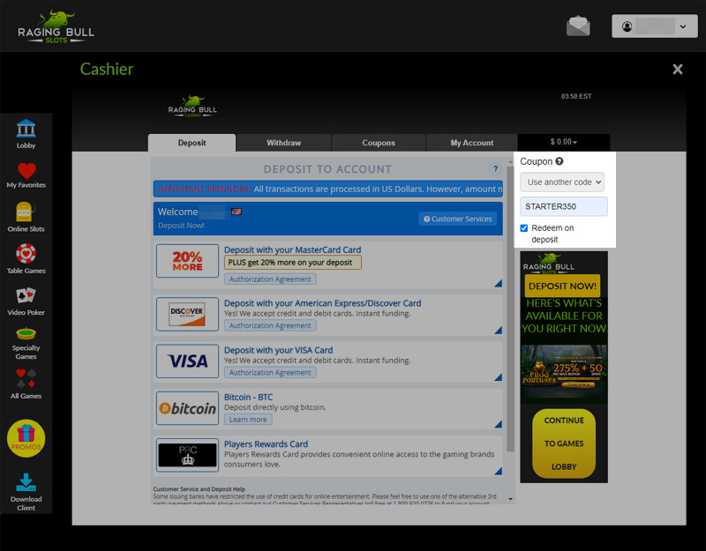This screenshot has height=551, width=706.
Task: Open Deposit with your American Express/Discover Card
Action: [x=322, y=303]
